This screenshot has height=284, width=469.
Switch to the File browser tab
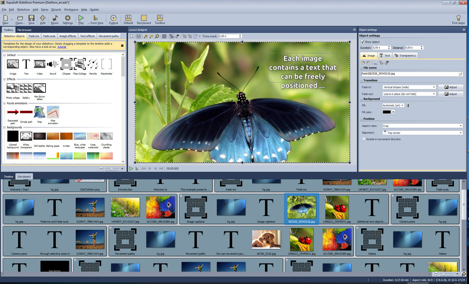(x=24, y=30)
